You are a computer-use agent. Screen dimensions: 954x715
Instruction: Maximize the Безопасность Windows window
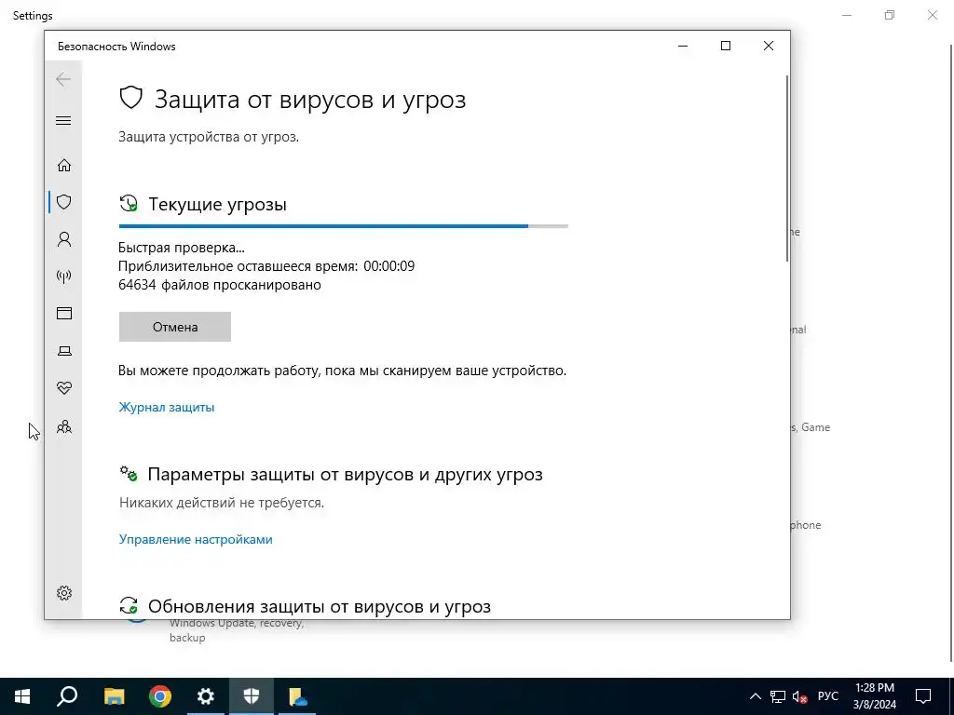(x=725, y=47)
